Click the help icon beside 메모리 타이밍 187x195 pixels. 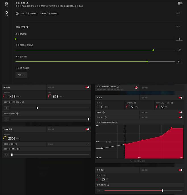tap(16, 144)
